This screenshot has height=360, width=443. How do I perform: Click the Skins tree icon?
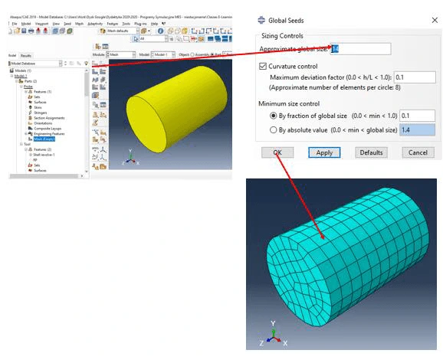coord(30,107)
